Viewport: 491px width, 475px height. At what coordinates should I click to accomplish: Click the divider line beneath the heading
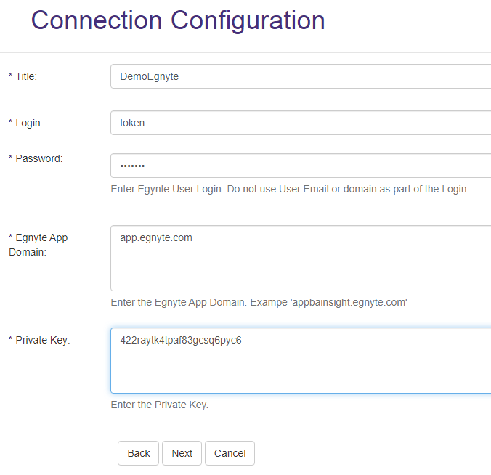point(245,52)
